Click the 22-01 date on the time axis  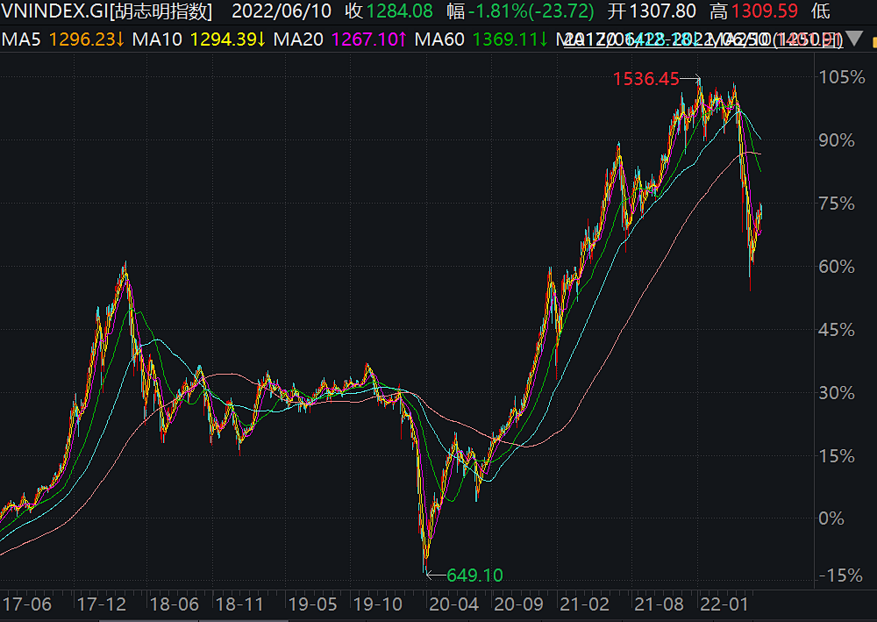724,604
